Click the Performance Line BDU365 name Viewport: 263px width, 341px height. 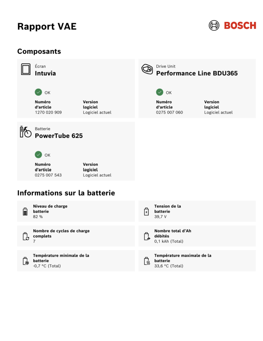(x=197, y=73)
